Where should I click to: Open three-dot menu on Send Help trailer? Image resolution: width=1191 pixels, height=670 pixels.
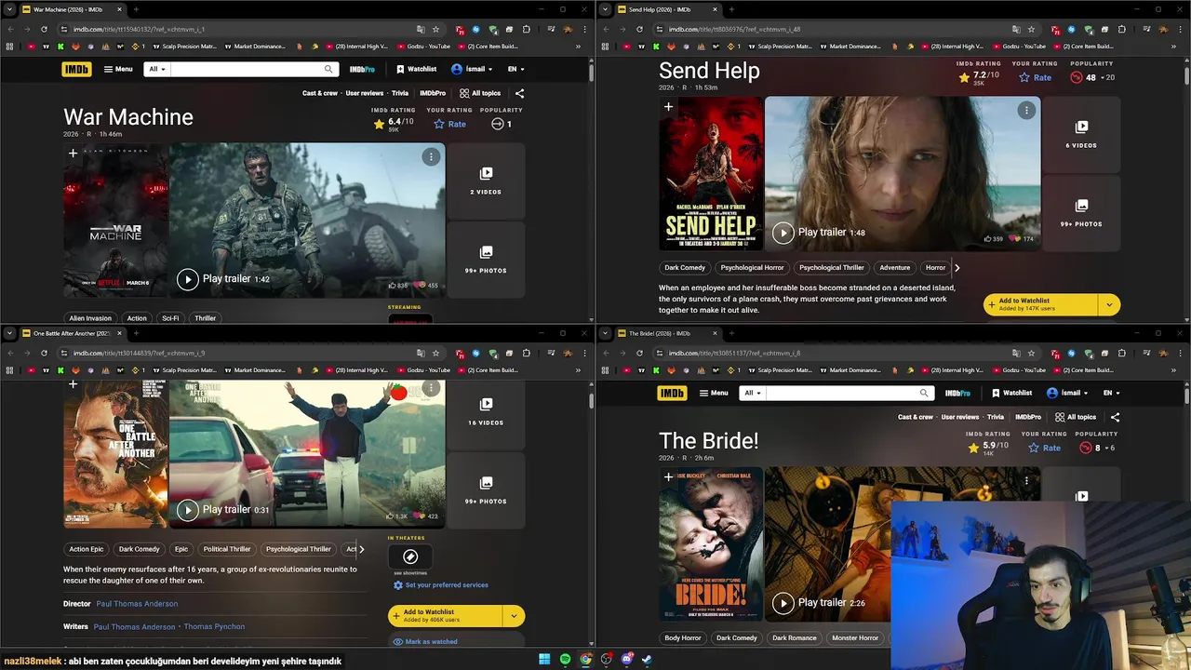(1026, 111)
